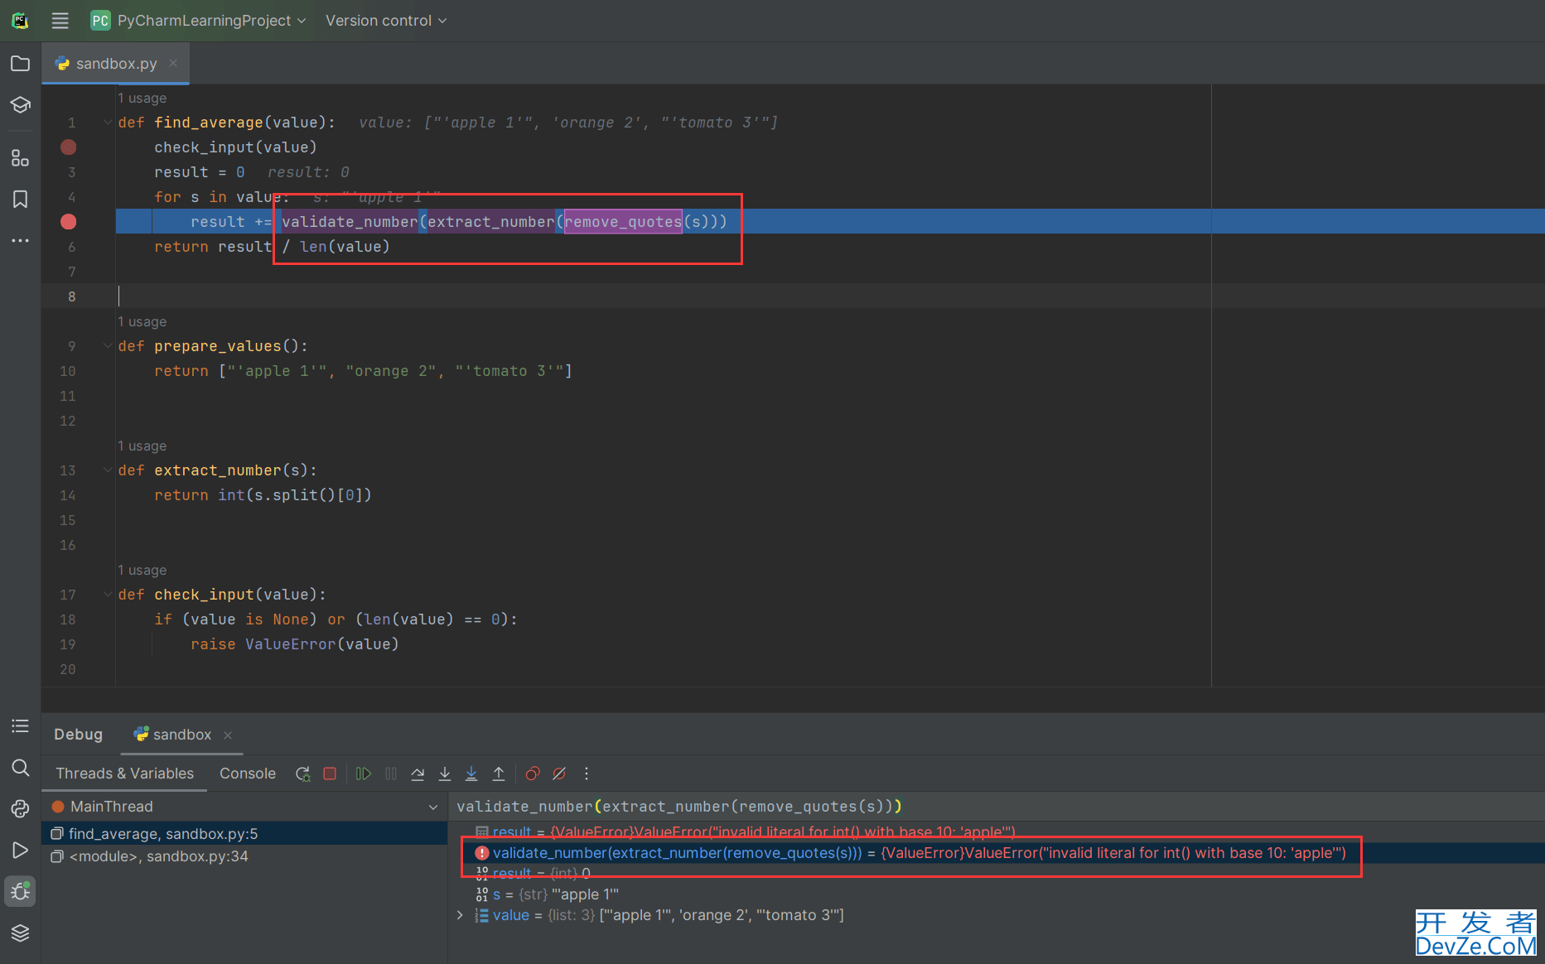Collapse the check_input function fold
This screenshot has width=1545, height=964.
coord(108,595)
